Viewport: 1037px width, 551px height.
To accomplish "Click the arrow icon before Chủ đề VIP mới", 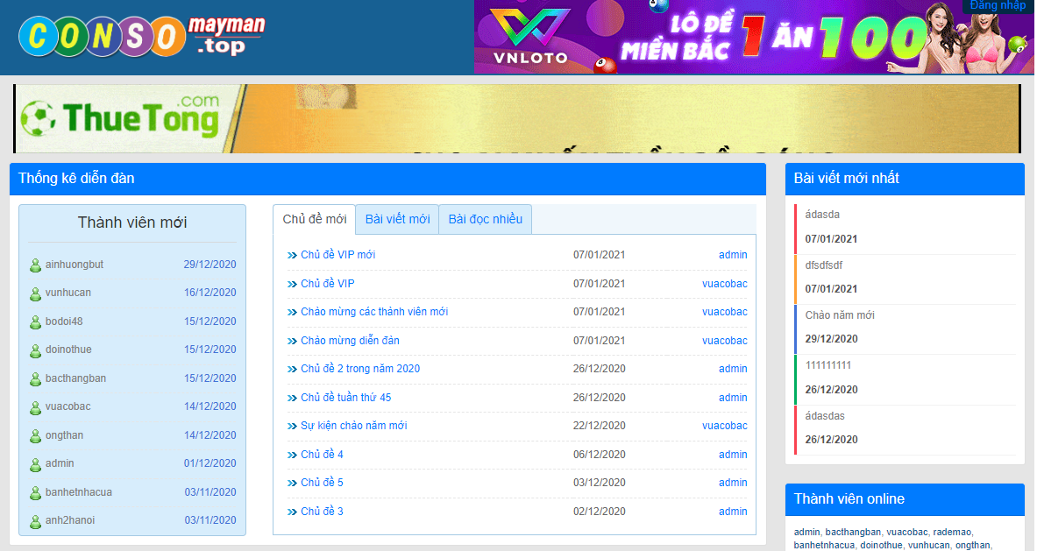I will pos(293,256).
